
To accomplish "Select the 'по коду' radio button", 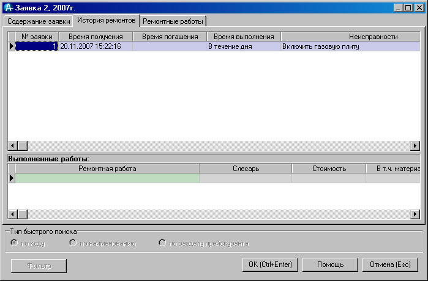I will (x=15, y=243).
